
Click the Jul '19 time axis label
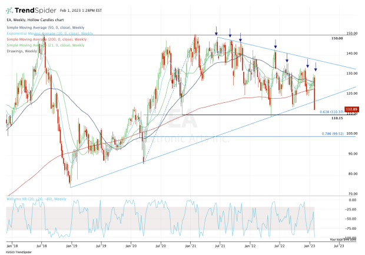[101, 246]
